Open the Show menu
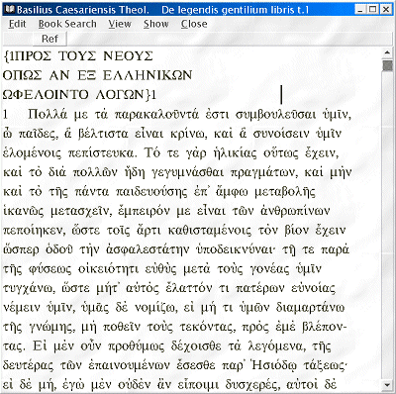 pyautogui.click(x=155, y=24)
